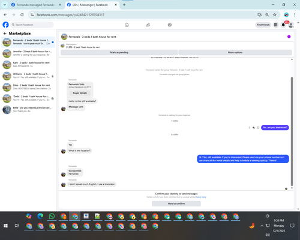Click the reply arrow beside sent message
Image resolution: width=300 pixels, height=240 pixels.
pos(254,128)
